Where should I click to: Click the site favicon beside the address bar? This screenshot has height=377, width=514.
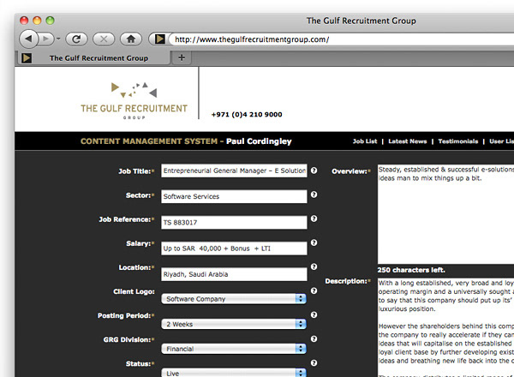click(x=160, y=39)
